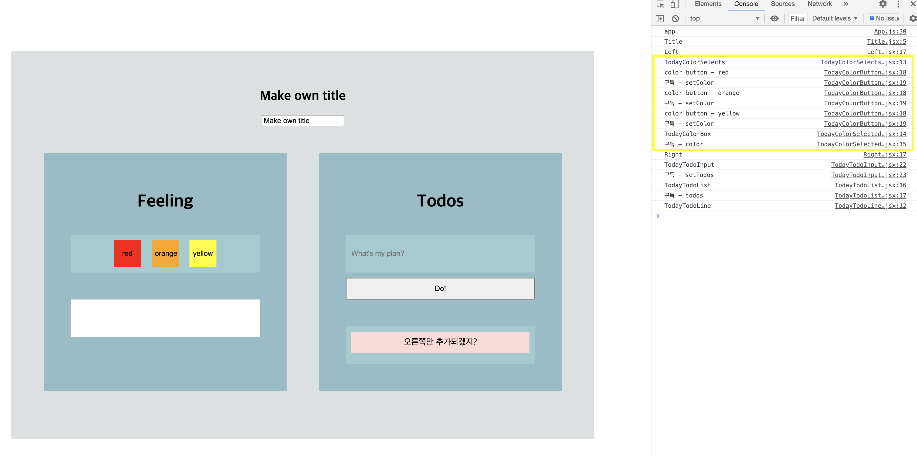Expand the top JavaScript context dropdown

724,19
